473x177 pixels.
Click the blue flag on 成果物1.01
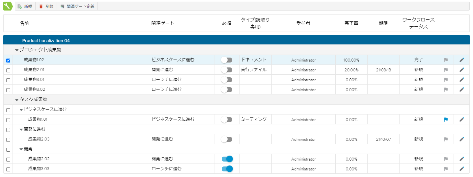pos(446,119)
